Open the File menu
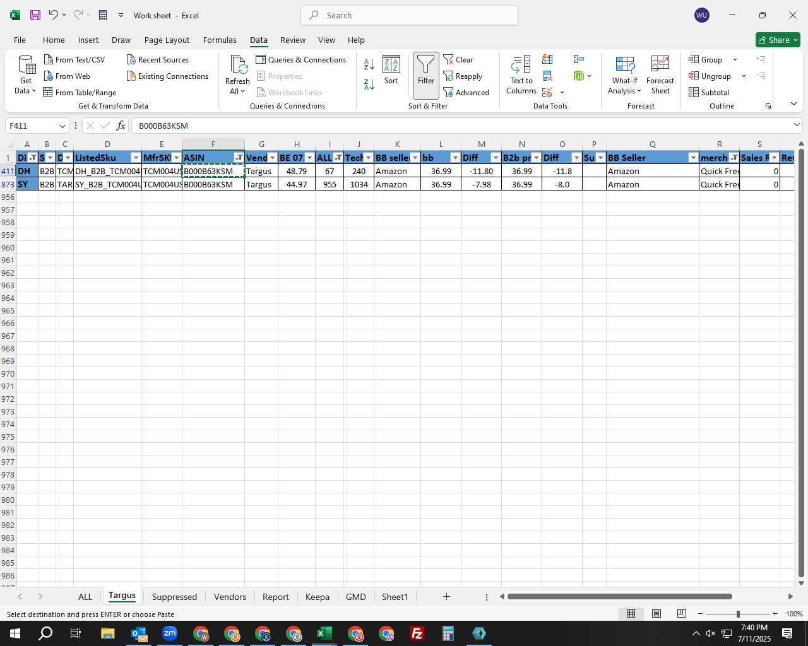The height and width of the screenshot is (646, 808). click(20, 40)
